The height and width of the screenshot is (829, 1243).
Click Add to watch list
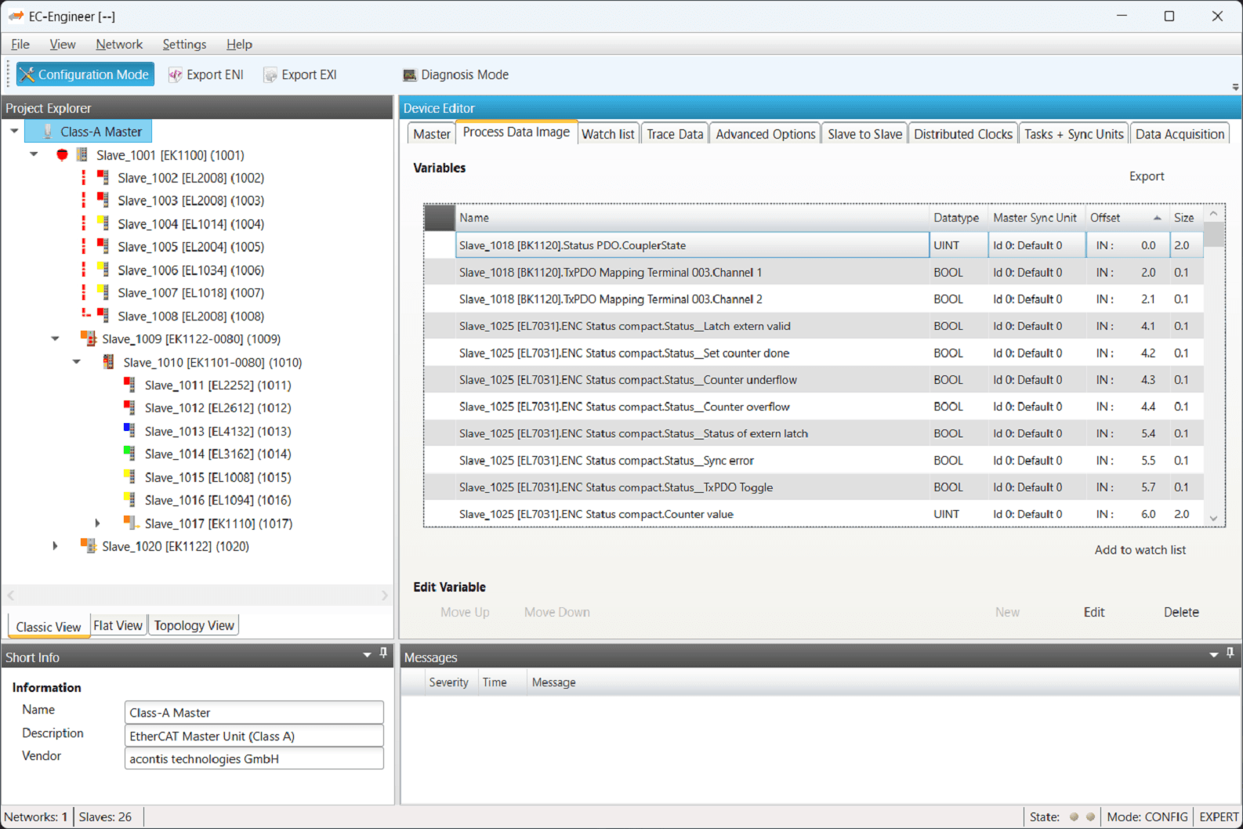tap(1140, 550)
